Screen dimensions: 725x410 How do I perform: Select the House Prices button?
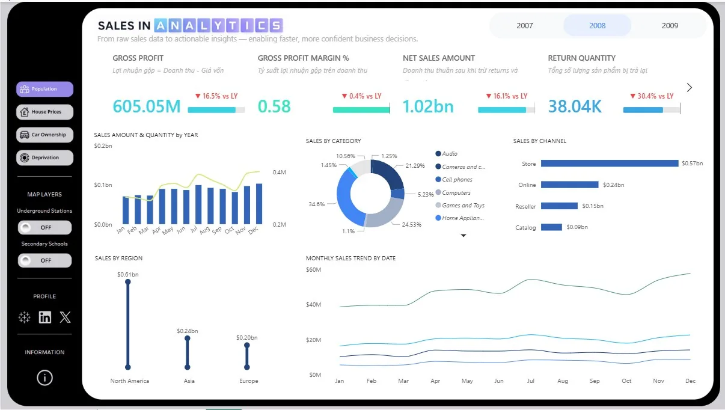point(44,112)
